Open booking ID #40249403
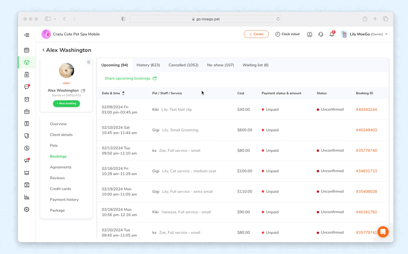 point(367,130)
